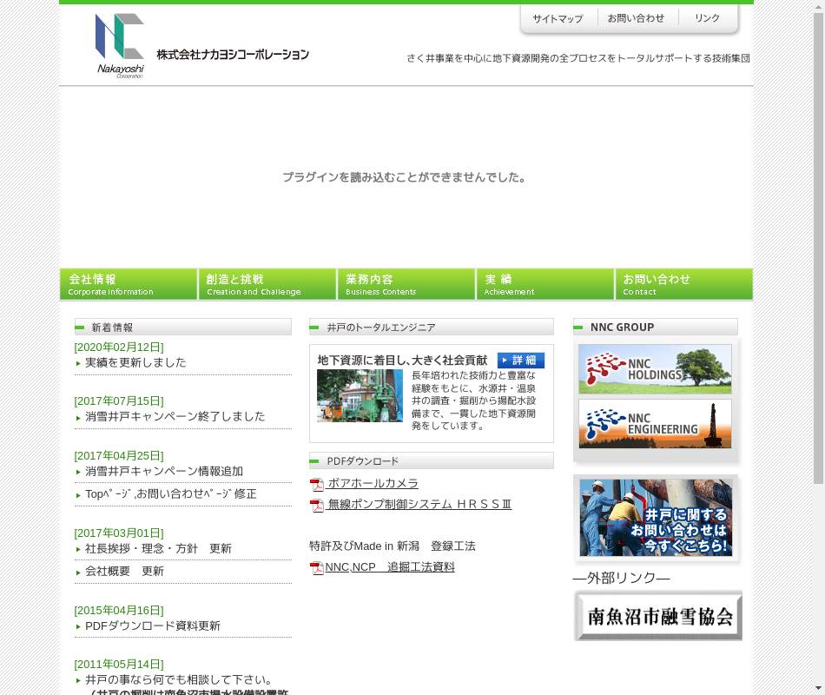
Task: Click the vertical page scrollbar
Action: (817, 261)
